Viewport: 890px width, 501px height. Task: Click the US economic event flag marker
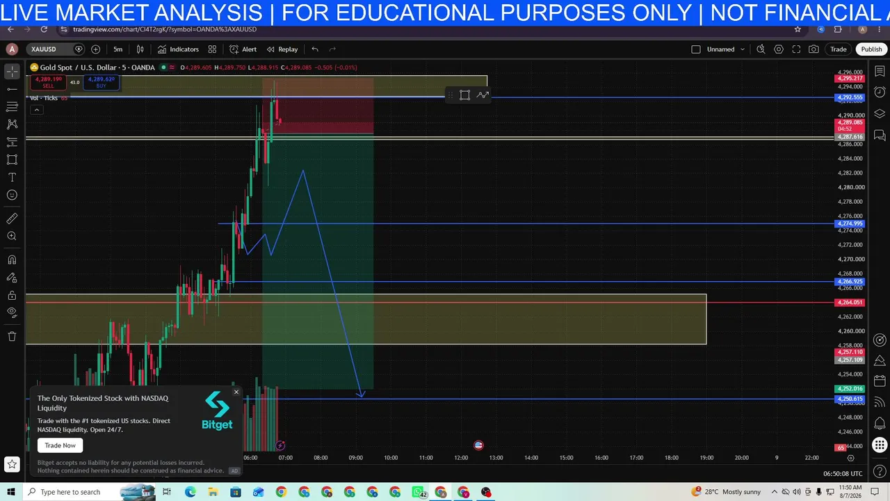tap(478, 445)
